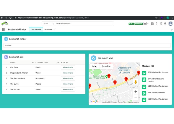Select The Bancroft Arms name cell
Screen dimensions: 174x124
18,78
